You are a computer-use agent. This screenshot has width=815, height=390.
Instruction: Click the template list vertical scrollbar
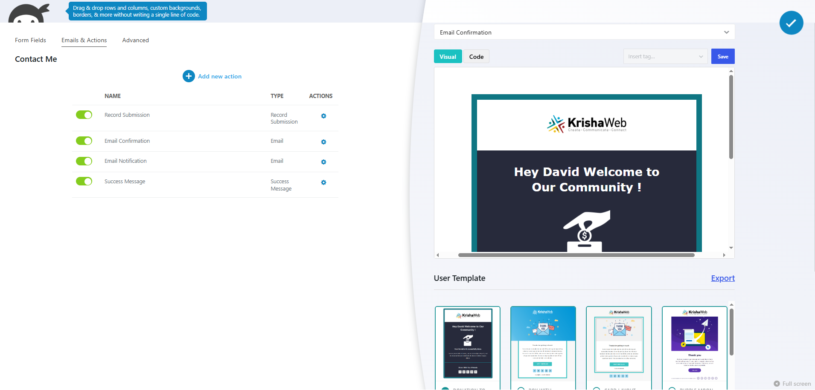pos(731,332)
